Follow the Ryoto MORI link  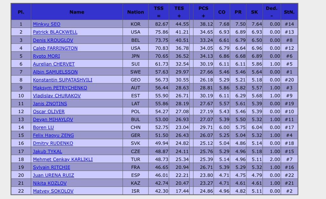point(46,56)
